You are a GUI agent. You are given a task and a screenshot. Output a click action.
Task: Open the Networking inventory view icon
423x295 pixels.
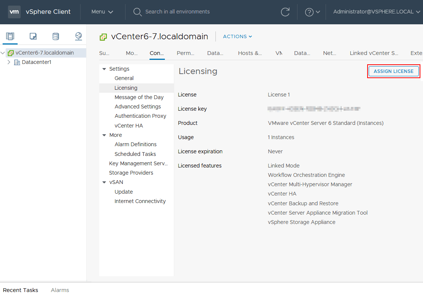point(78,36)
